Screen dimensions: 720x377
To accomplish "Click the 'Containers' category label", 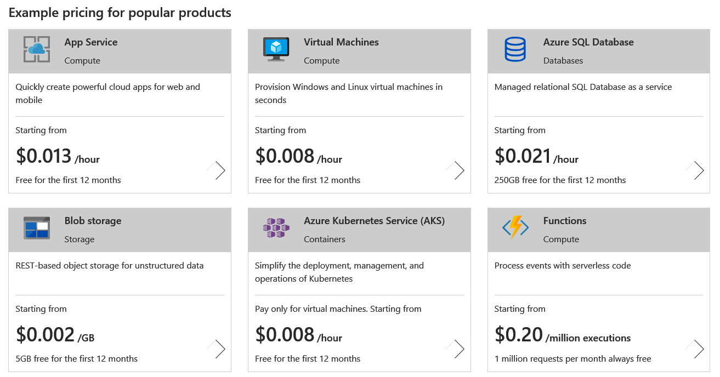I will [325, 239].
